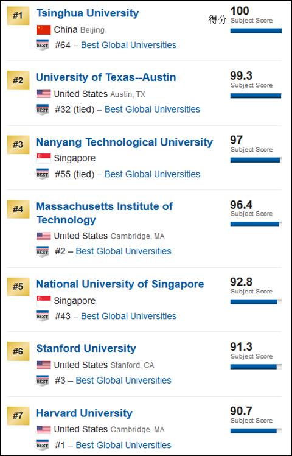The width and height of the screenshot is (292, 456).
Task: Click the 92.8 subject score bar
Action: click(x=256, y=302)
